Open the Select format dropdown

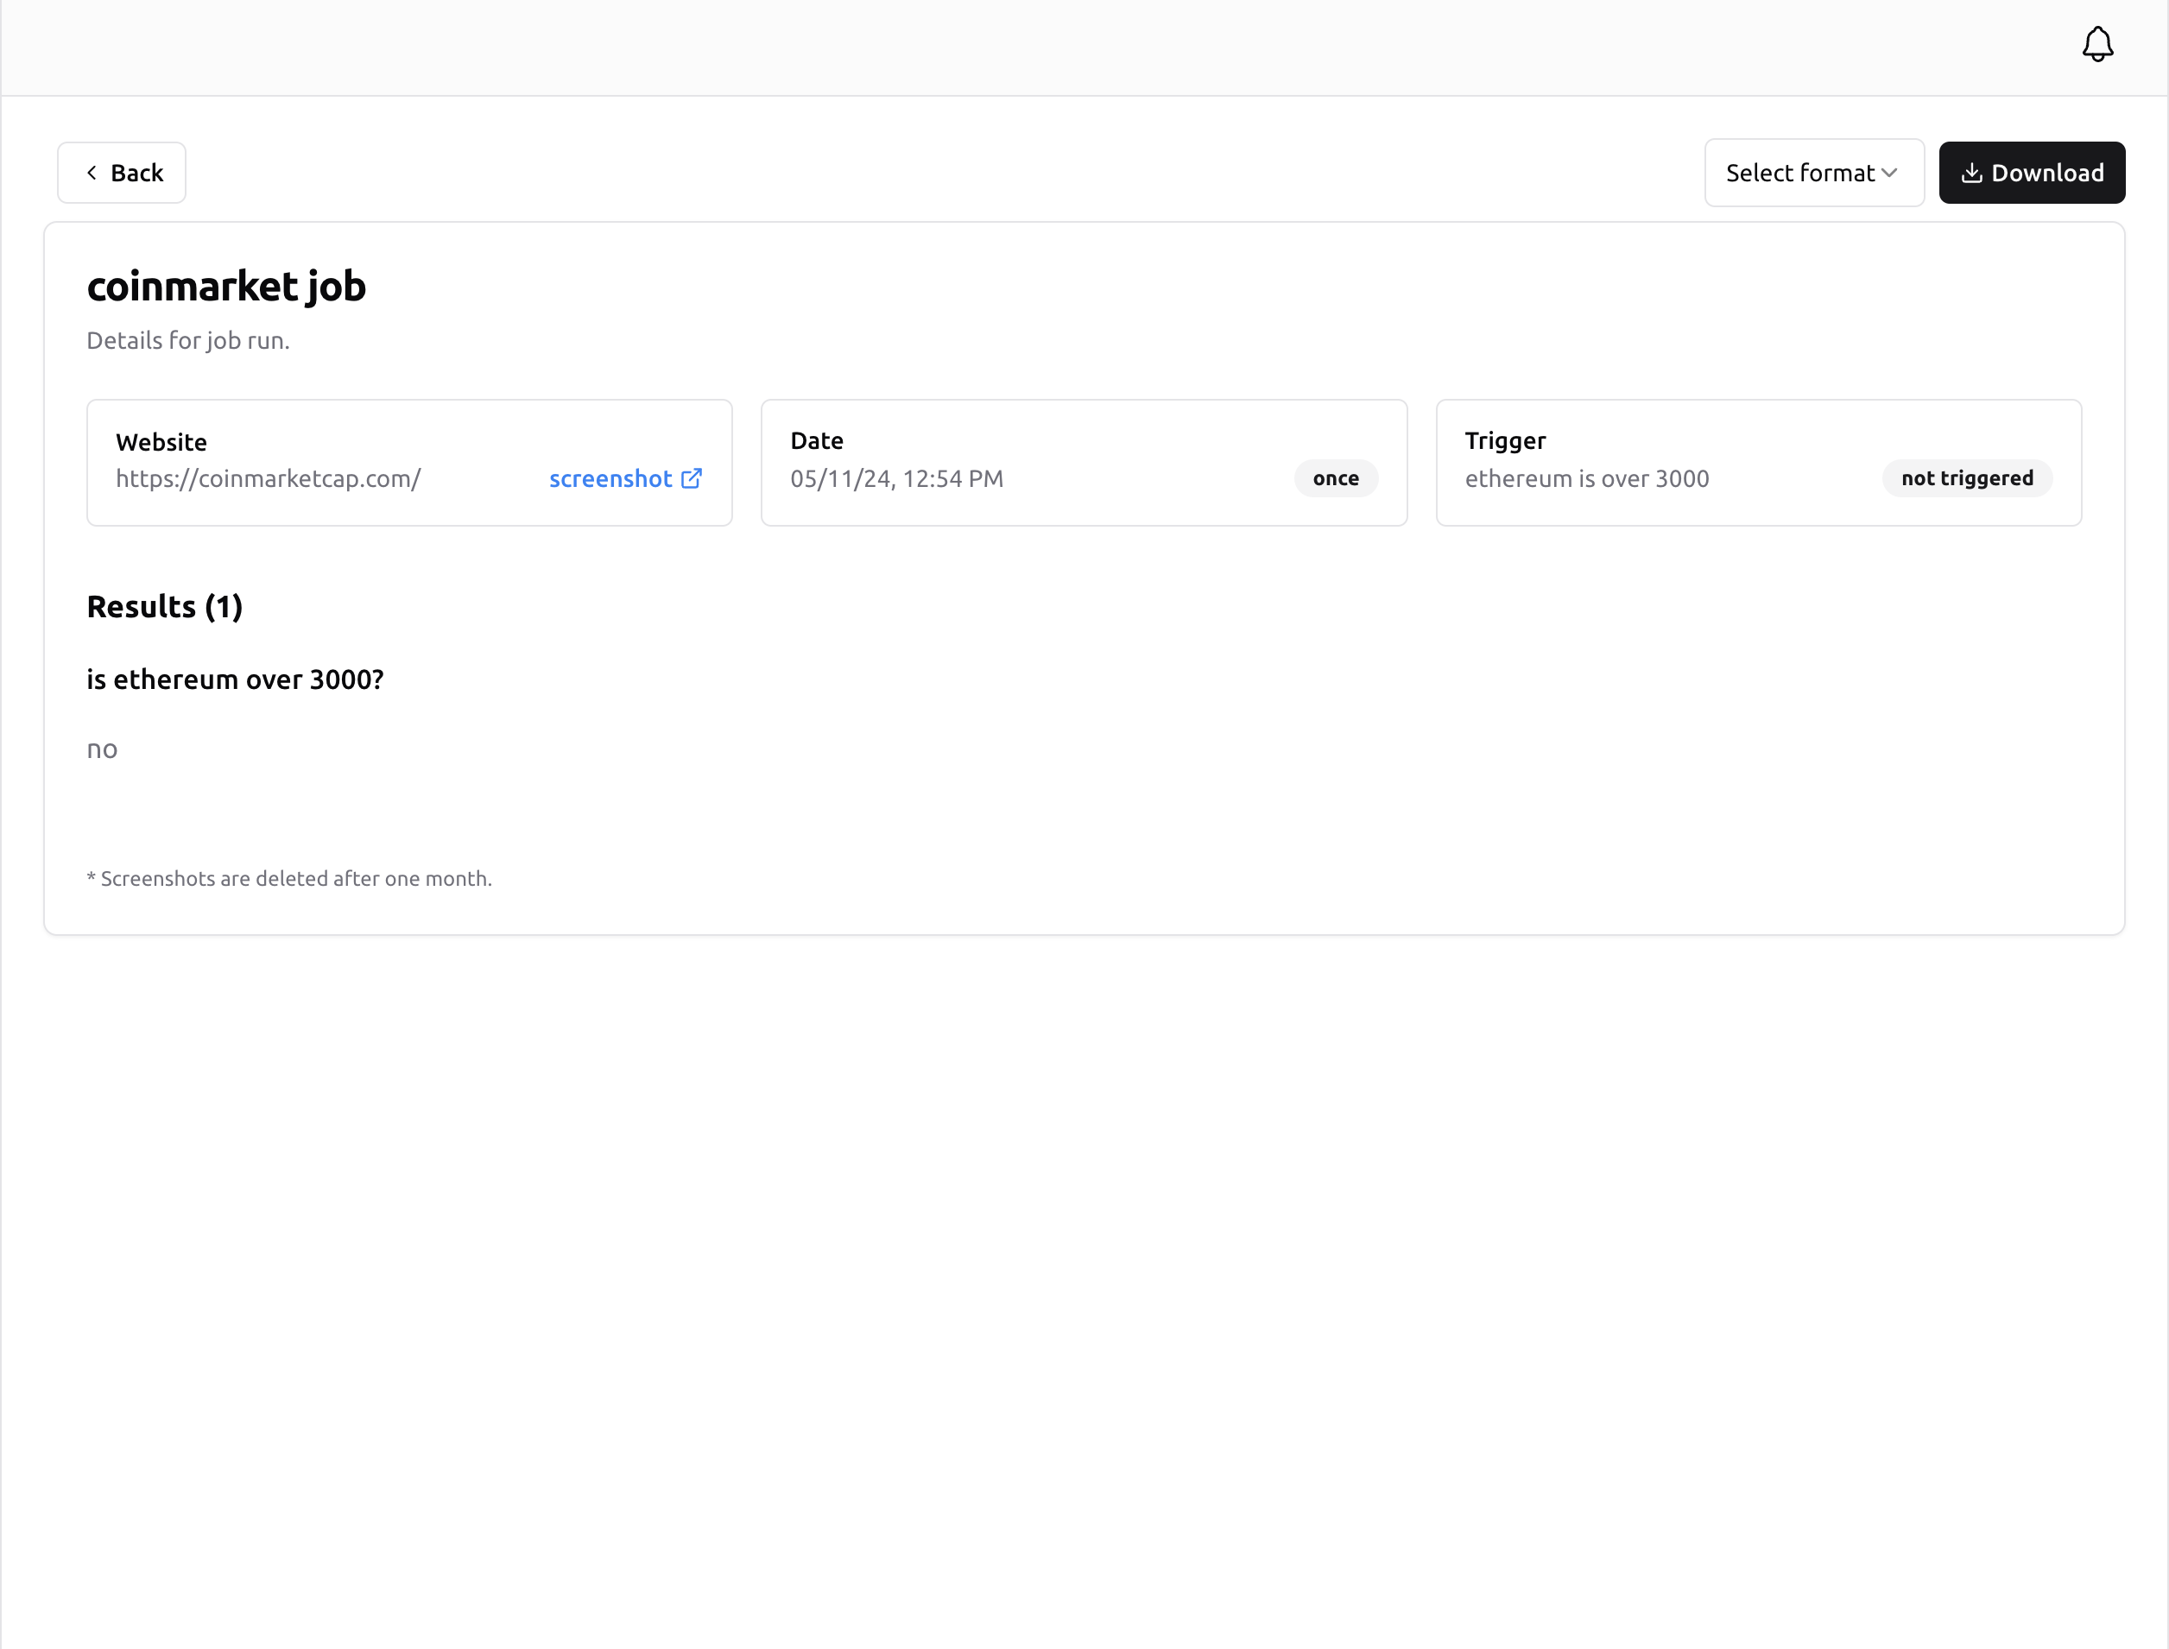click(1812, 173)
